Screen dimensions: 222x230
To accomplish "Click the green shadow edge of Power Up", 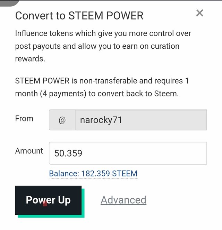I will tap(83, 203).
